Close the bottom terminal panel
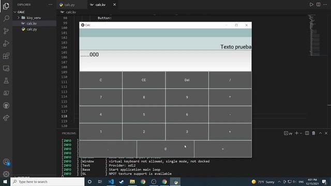 [326, 133]
